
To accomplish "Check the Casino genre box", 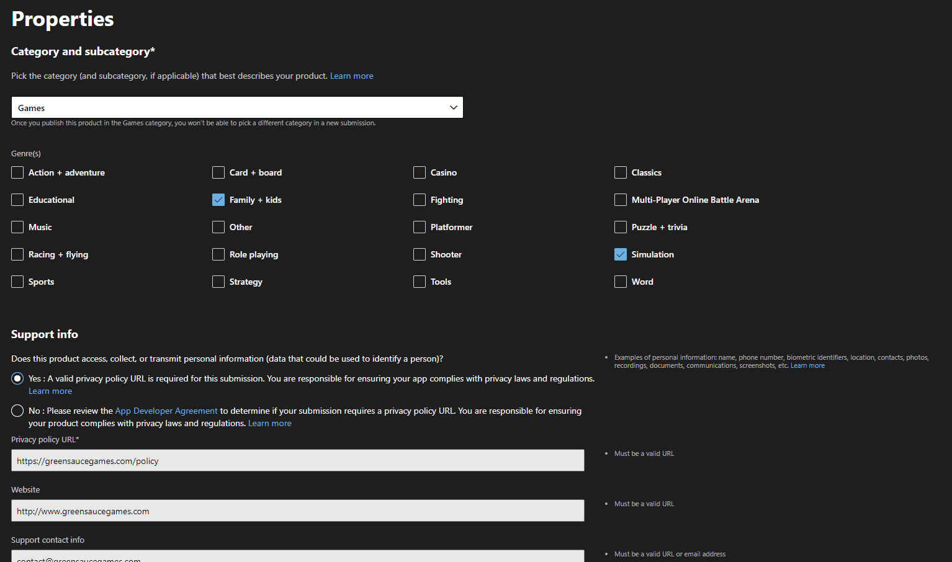I will click(x=419, y=172).
